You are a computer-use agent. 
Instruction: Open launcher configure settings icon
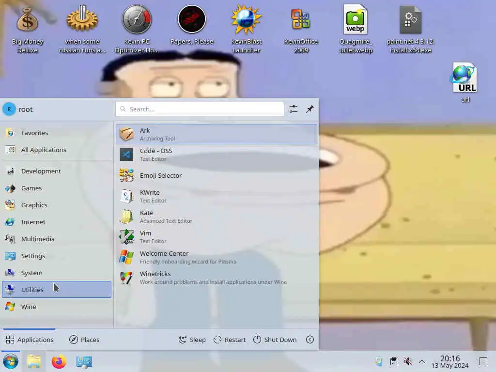(293, 109)
